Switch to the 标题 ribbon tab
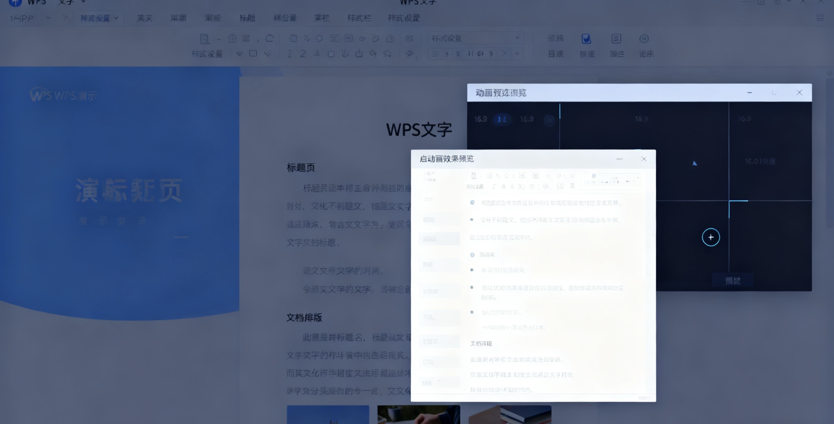 [x=247, y=18]
